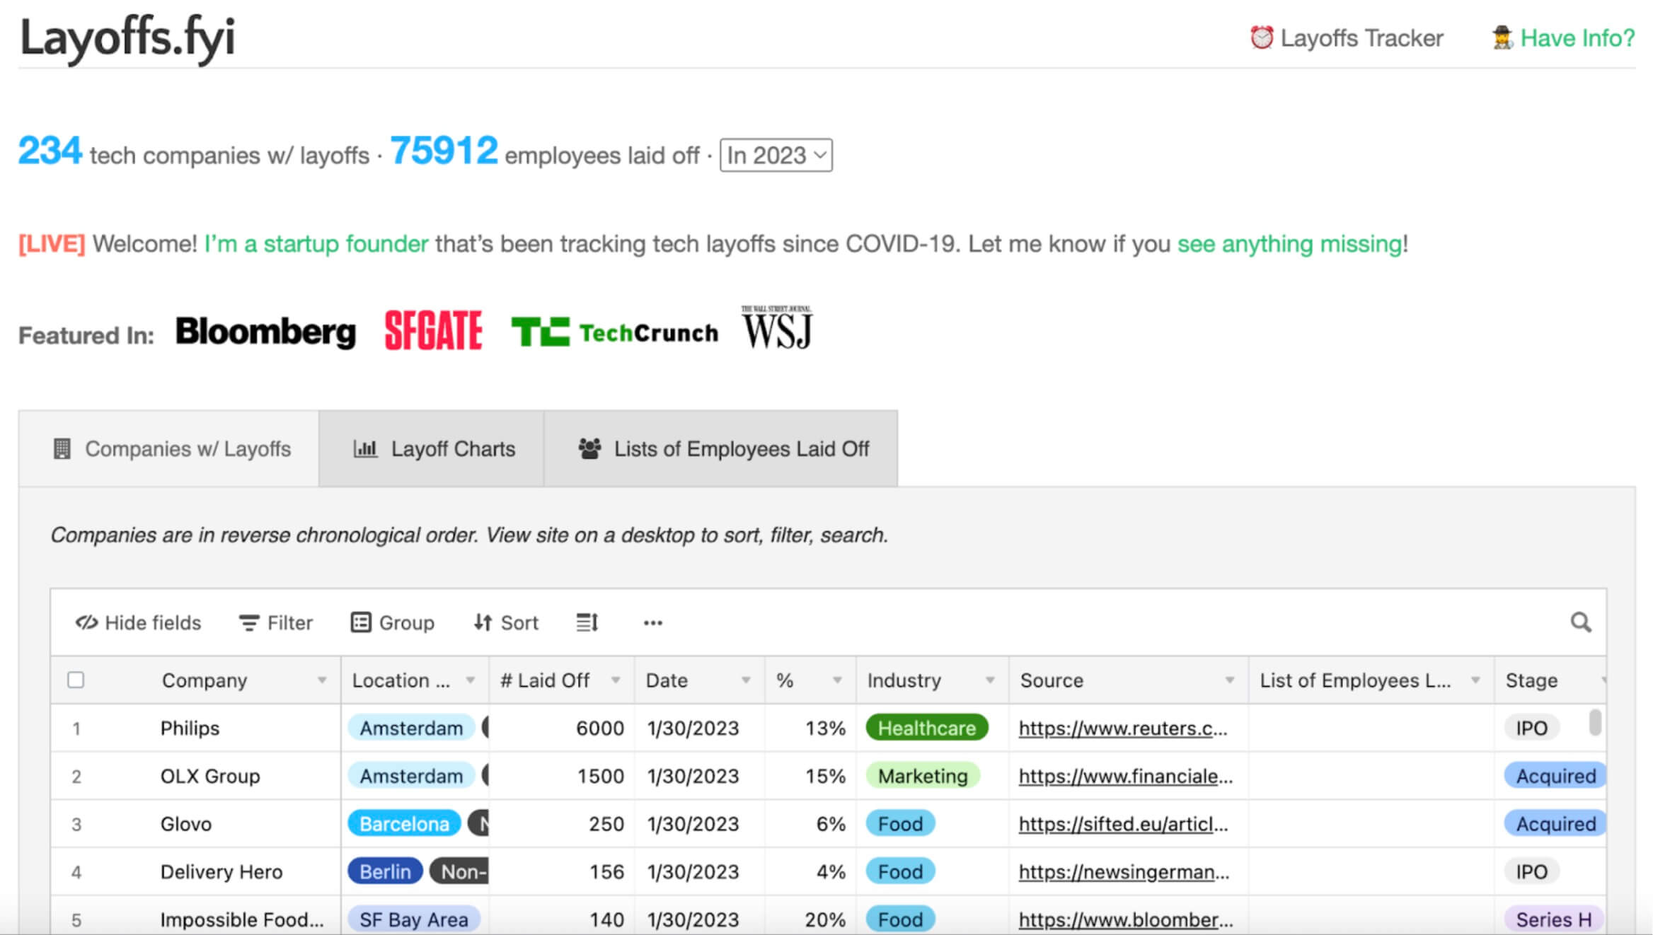Open Lists of Employees Laid Off tab
This screenshot has height=935, width=1653.
(x=722, y=448)
